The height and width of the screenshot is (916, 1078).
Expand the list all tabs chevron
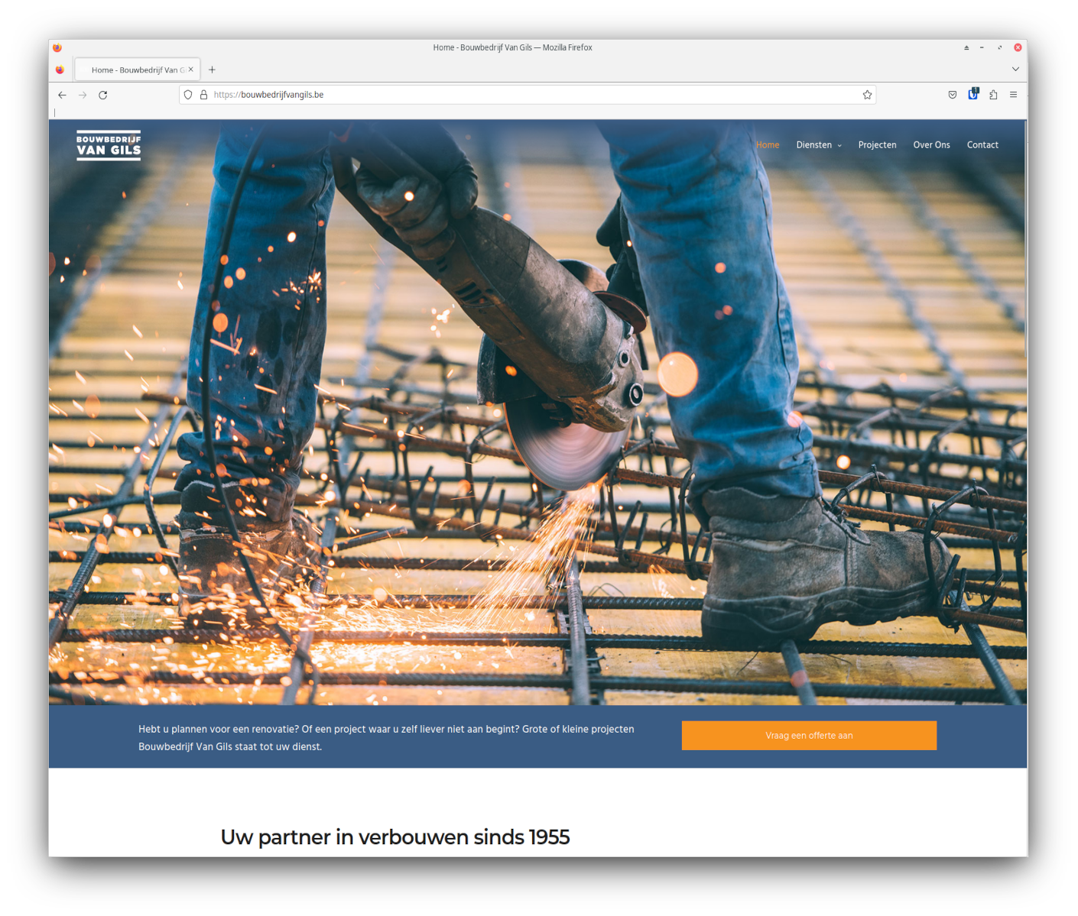point(1015,70)
